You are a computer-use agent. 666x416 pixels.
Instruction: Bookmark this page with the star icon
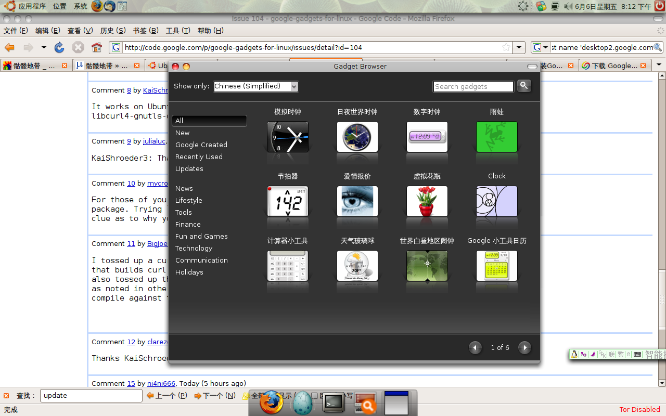click(x=506, y=47)
